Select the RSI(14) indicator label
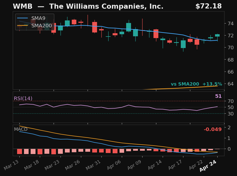Viewport: 237px width, 176px height. [x=23, y=98]
